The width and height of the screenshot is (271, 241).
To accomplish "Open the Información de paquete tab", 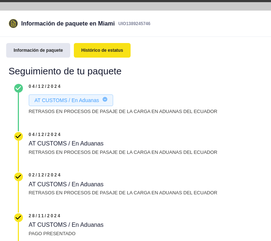I will click(38, 50).
